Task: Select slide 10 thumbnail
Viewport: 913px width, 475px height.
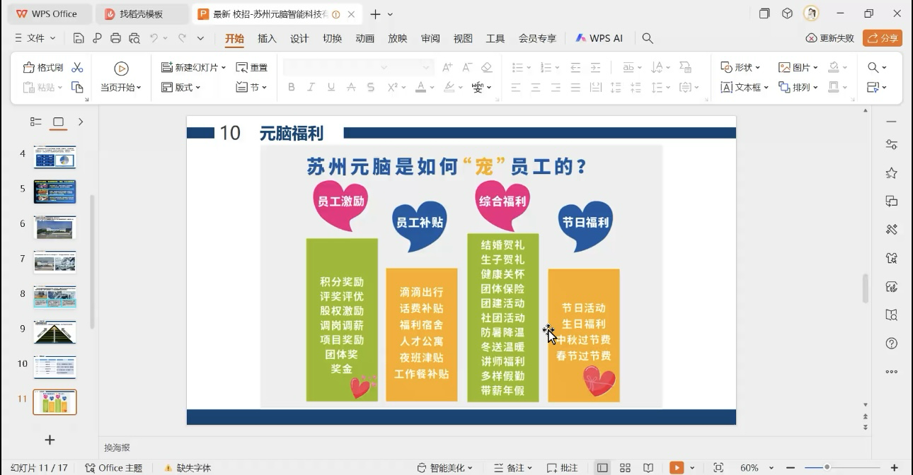Action: click(54, 367)
